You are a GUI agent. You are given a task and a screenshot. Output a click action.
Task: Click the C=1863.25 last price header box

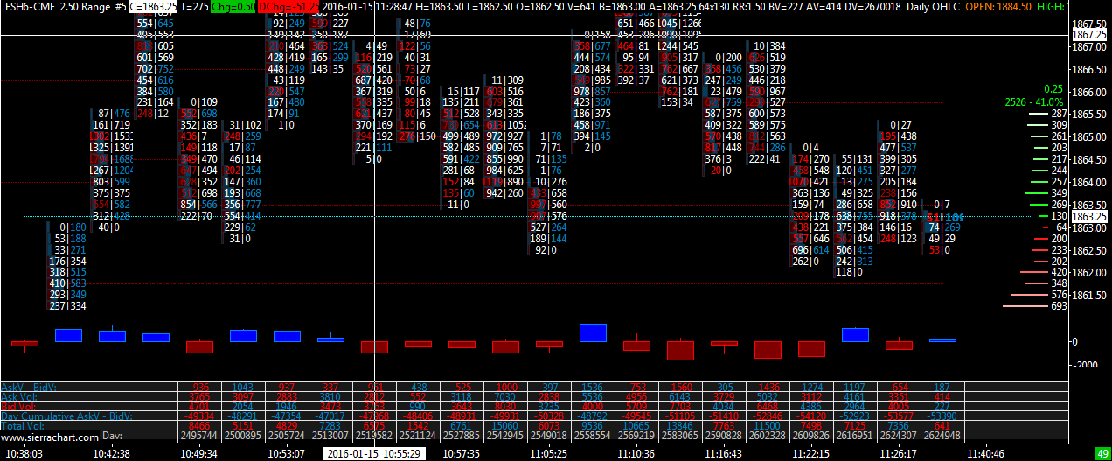(x=154, y=6)
